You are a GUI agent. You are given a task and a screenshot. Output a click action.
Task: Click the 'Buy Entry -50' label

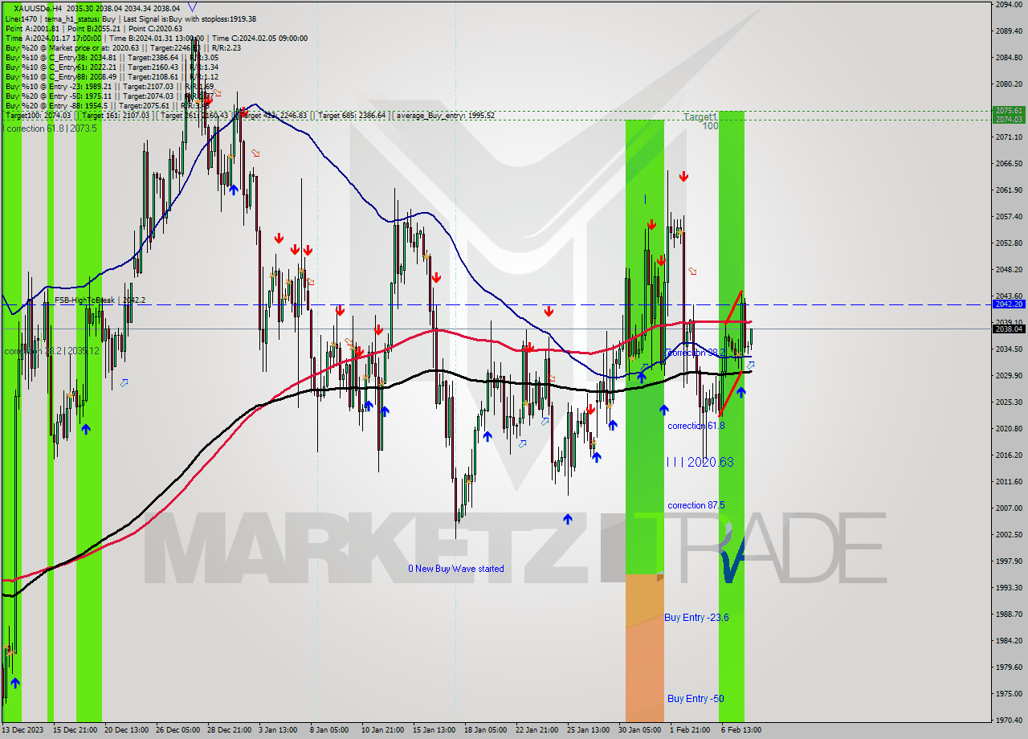[696, 698]
